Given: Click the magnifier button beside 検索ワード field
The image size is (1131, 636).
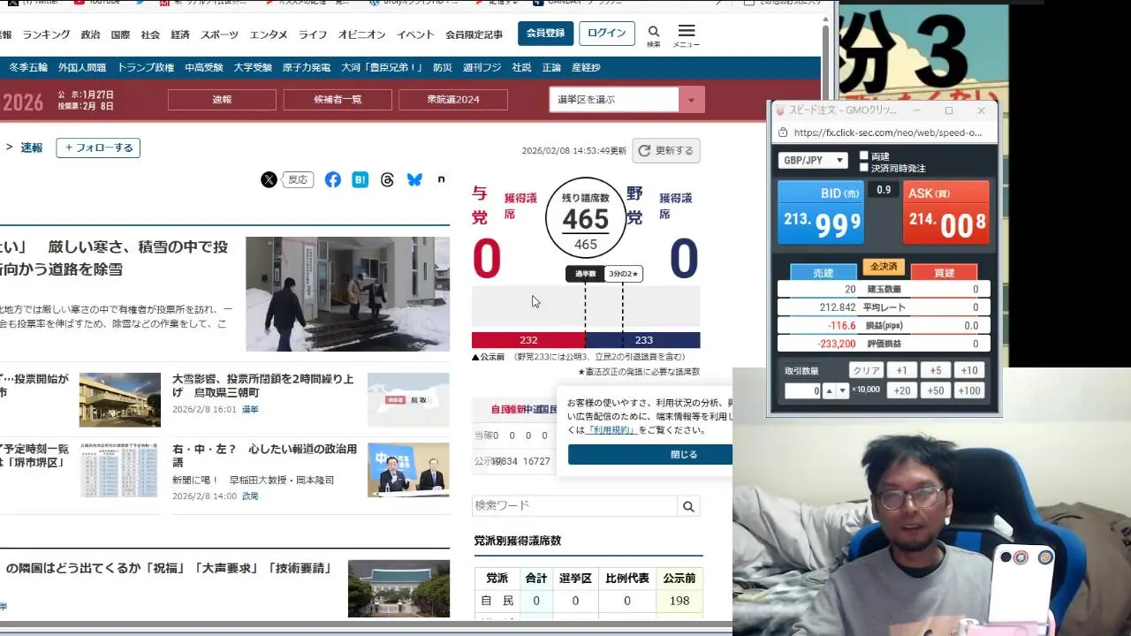Looking at the screenshot, I should (689, 506).
